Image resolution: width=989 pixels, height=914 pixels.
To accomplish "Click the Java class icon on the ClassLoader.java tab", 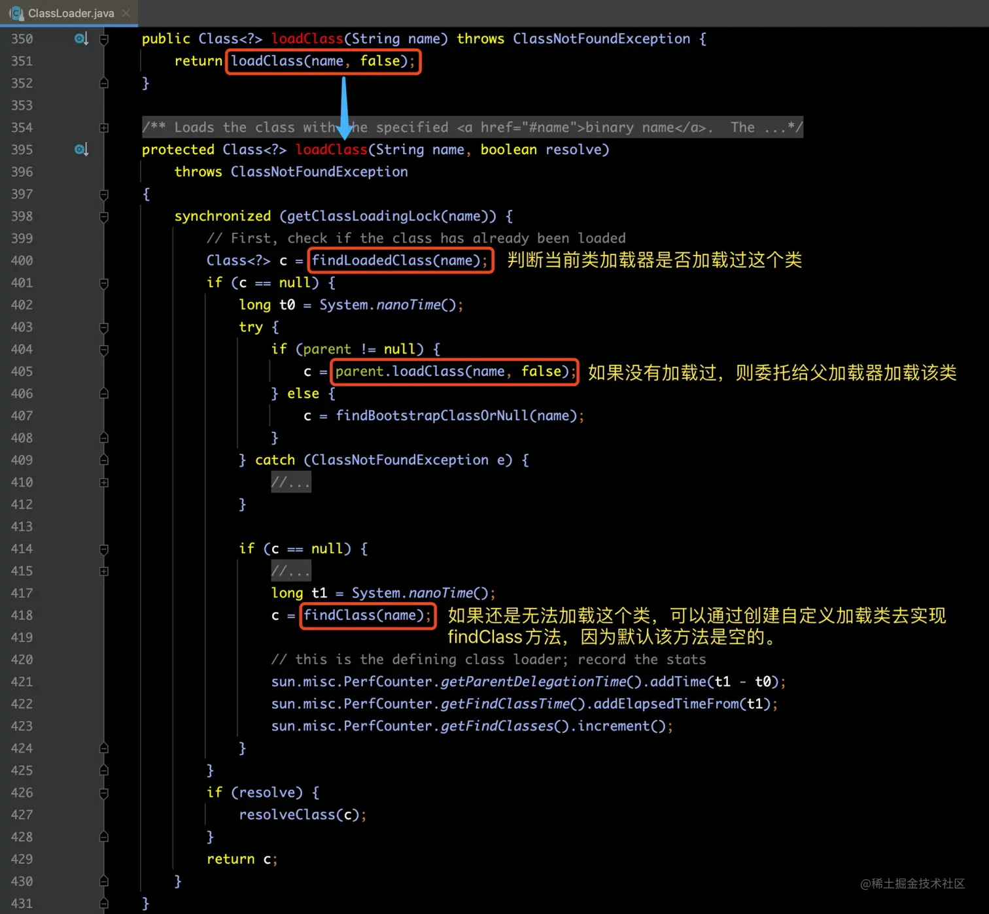I will coord(16,13).
